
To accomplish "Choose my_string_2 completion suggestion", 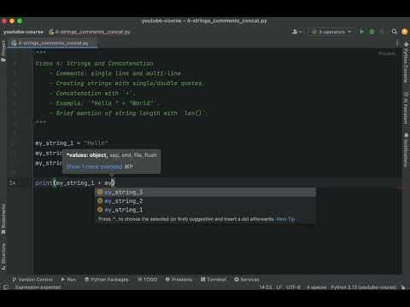I will pyautogui.click(x=205, y=201).
